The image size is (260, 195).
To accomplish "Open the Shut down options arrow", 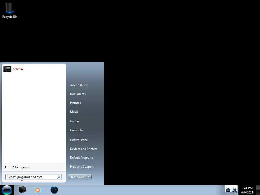I will (89, 177).
